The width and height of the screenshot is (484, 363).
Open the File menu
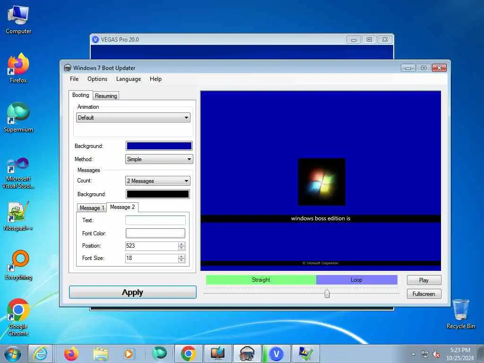[74, 79]
